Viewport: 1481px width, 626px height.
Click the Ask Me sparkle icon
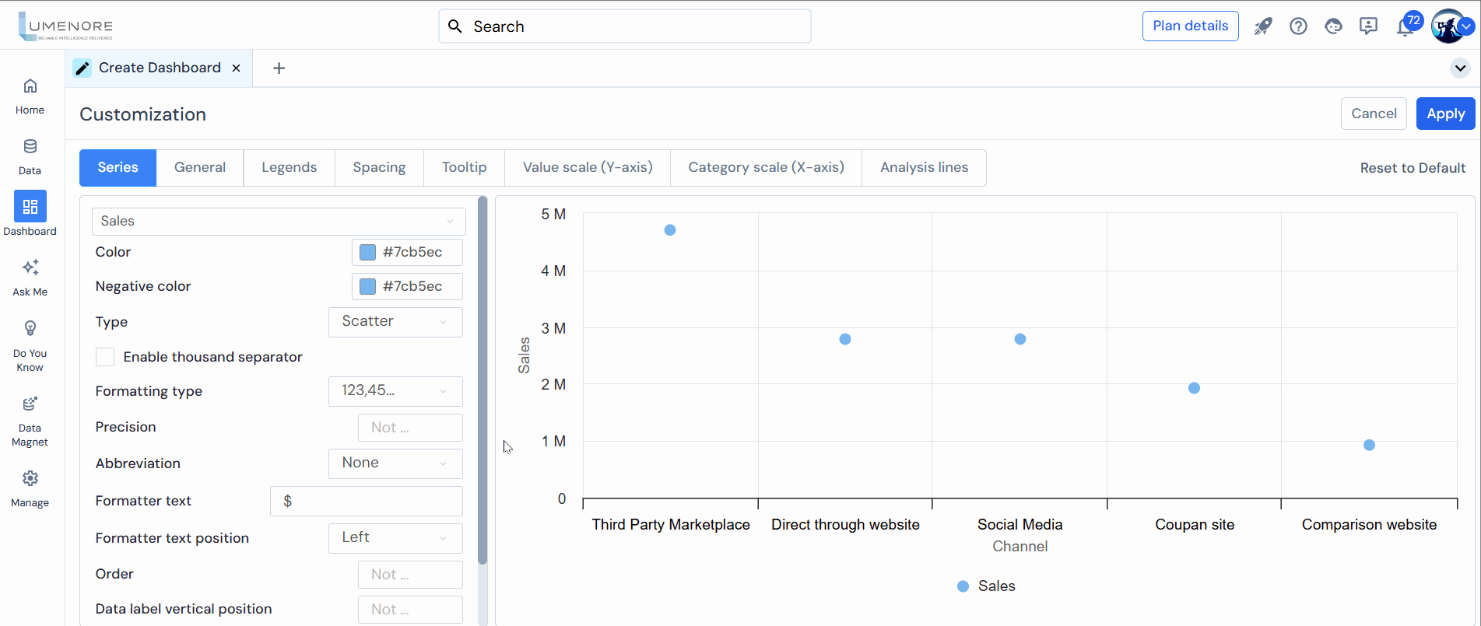[x=30, y=268]
